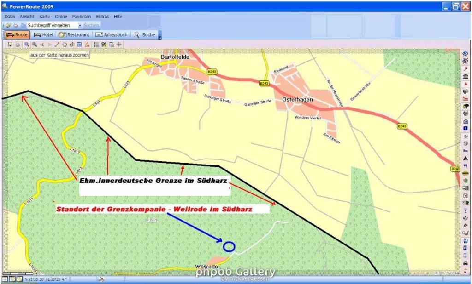
Task: Open the Extras menu
Action: (x=102, y=17)
